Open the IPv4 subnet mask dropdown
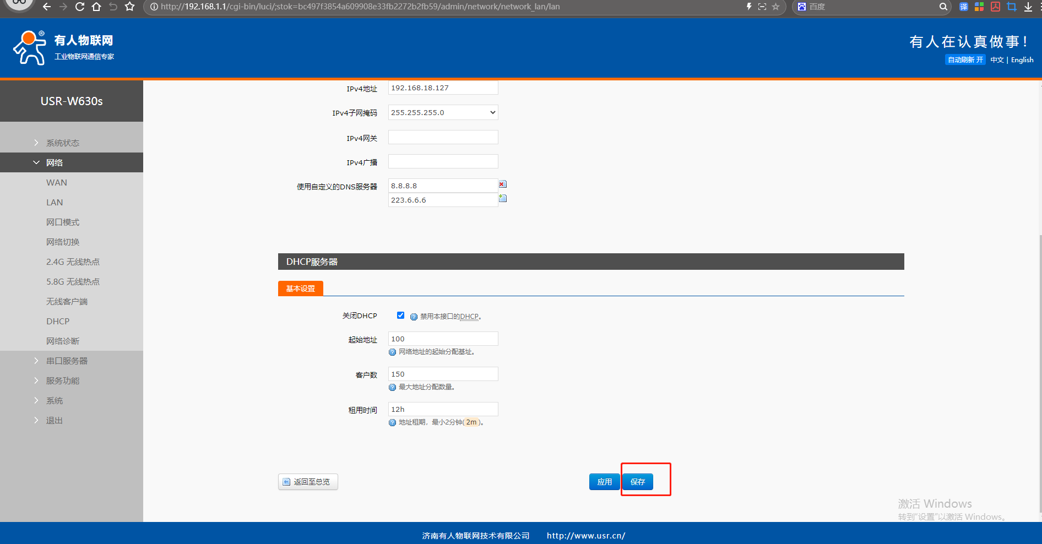This screenshot has width=1042, height=544. [443, 112]
